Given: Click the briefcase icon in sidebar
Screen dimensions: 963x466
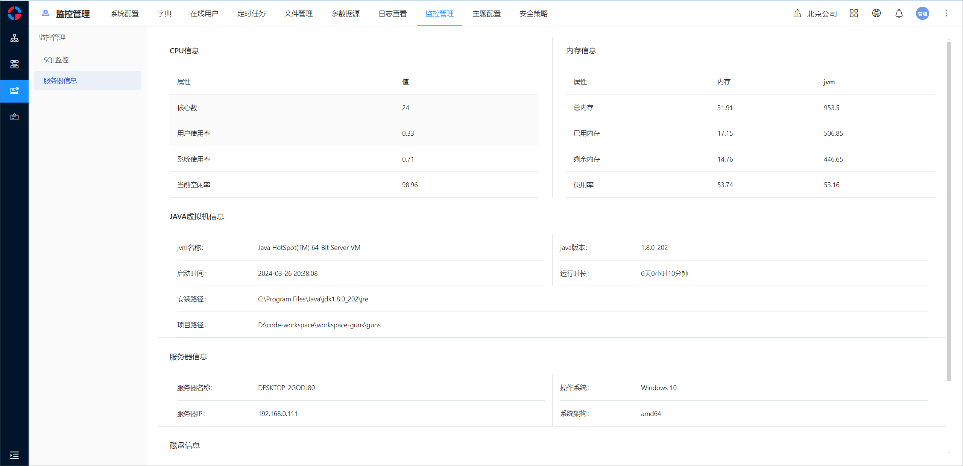Looking at the screenshot, I should pos(14,117).
